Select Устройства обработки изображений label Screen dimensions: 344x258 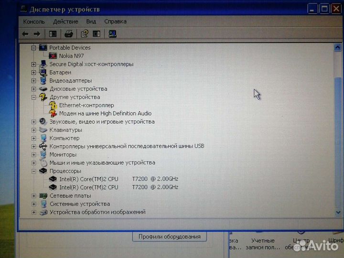pyautogui.click(x=97, y=212)
